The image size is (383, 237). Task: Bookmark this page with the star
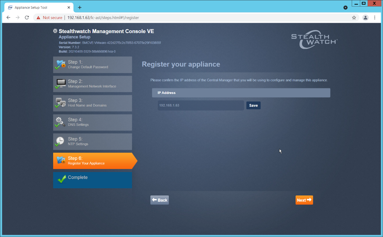click(354, 18)
